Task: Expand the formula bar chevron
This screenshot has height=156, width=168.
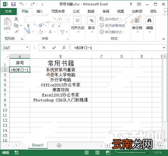Action: pos(164,48)
